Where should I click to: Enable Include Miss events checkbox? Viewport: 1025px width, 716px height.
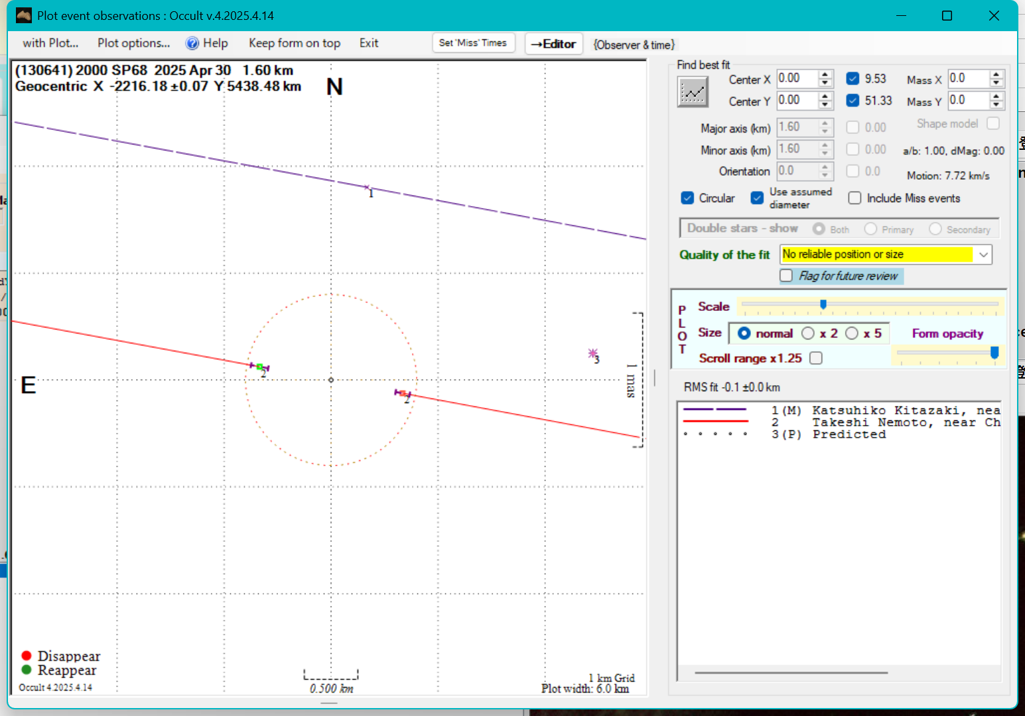click(x=854, y=198)
